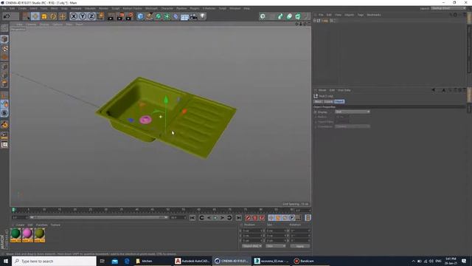Image resolution: width=472 pixels, height=266 pixels.
Task: Open Tags menu in Object Manager
Action: point(361,15)
